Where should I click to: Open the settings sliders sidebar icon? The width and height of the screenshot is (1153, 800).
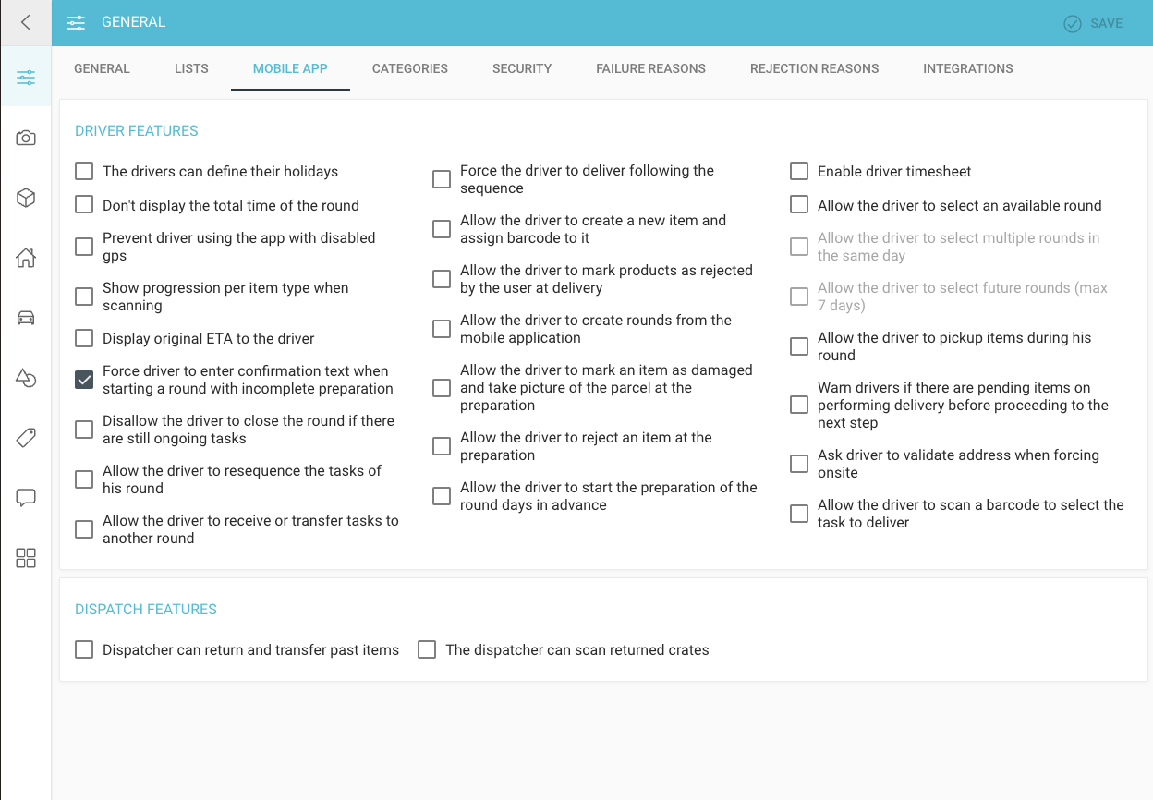tap(26, 78)
